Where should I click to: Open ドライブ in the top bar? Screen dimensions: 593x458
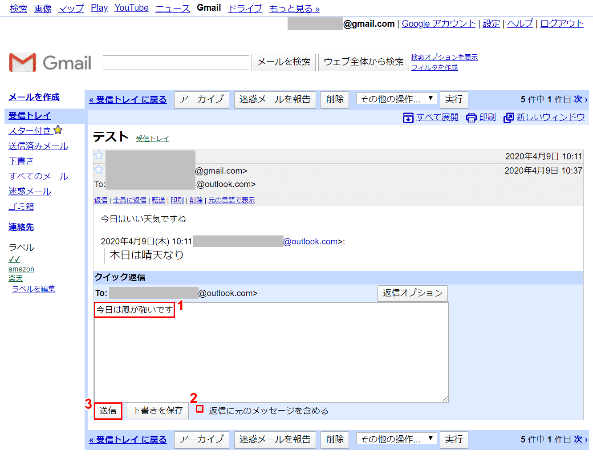point(245,8)
